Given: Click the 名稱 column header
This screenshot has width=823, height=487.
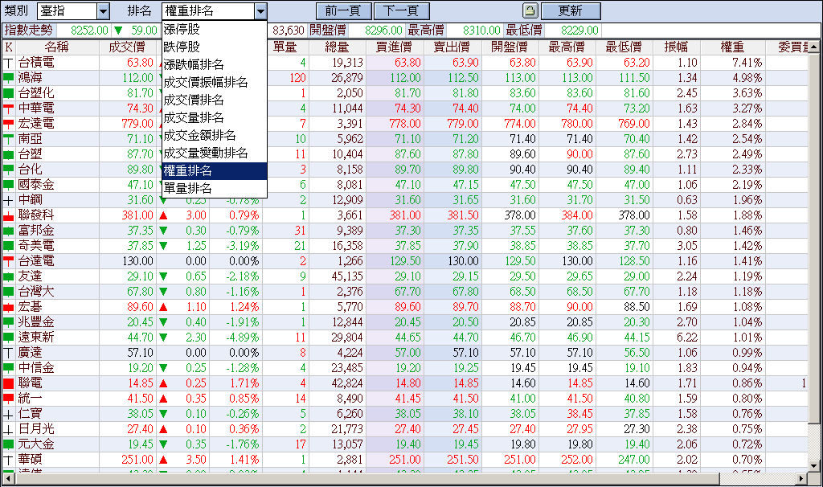Looking at the screenshot, I should point(57,47).
